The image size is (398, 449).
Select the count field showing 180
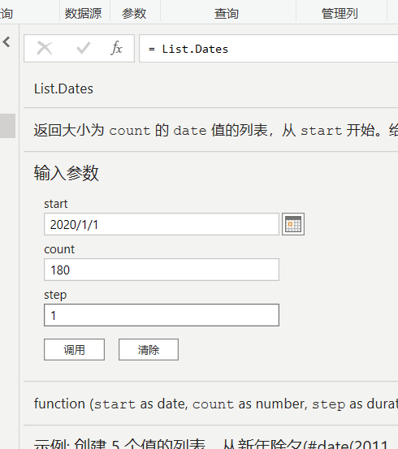(x=162, y=270)
